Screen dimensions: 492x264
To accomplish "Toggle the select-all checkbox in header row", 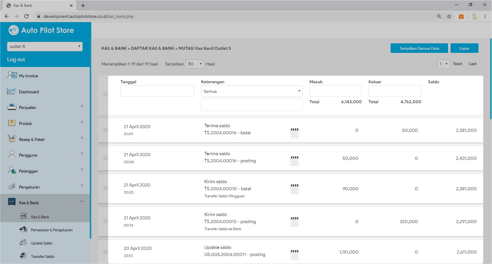I will click(105, 94).
